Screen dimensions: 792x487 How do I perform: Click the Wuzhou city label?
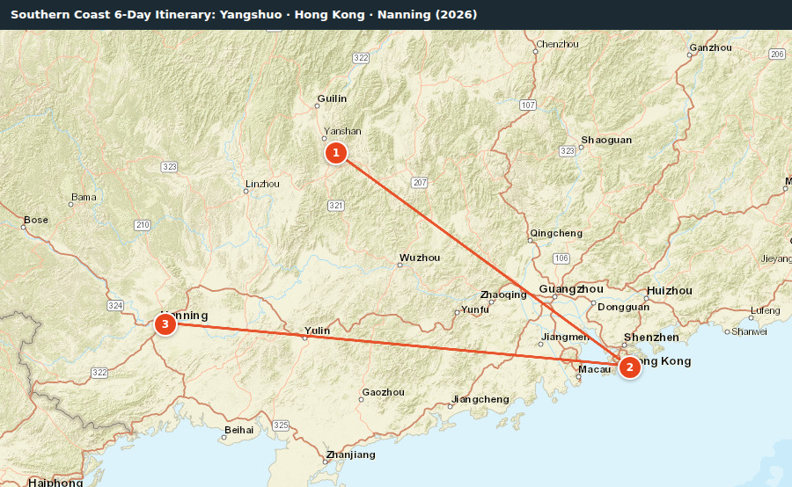point(419,258)
